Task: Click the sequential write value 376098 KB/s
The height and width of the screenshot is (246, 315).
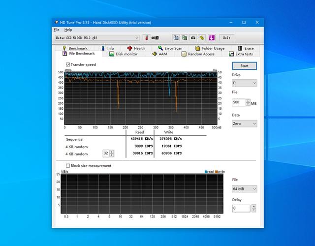Action: [171, 139]
